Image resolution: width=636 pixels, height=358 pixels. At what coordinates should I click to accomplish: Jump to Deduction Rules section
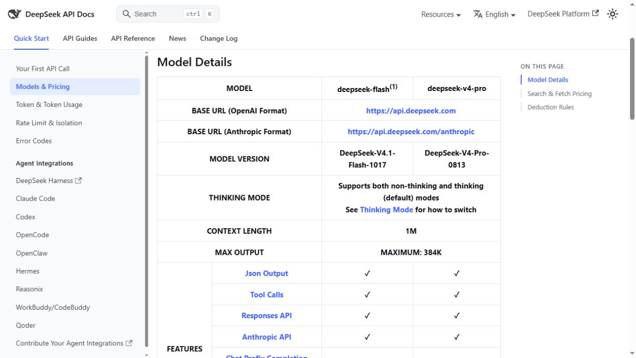pos(551,107)
